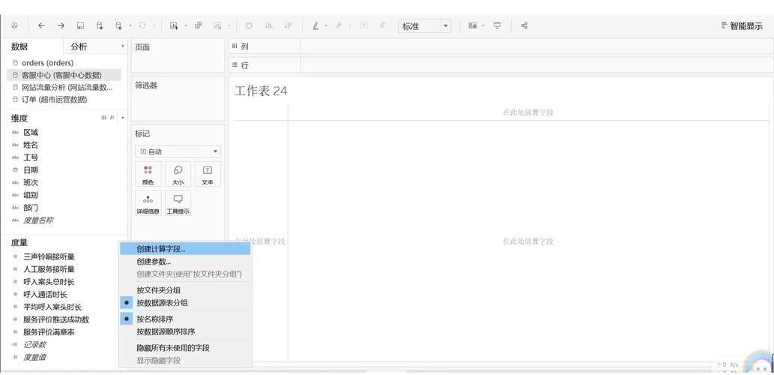The image size is (774, 375).
Task: Click the run update refresh icon
Action: pos(142,25)
